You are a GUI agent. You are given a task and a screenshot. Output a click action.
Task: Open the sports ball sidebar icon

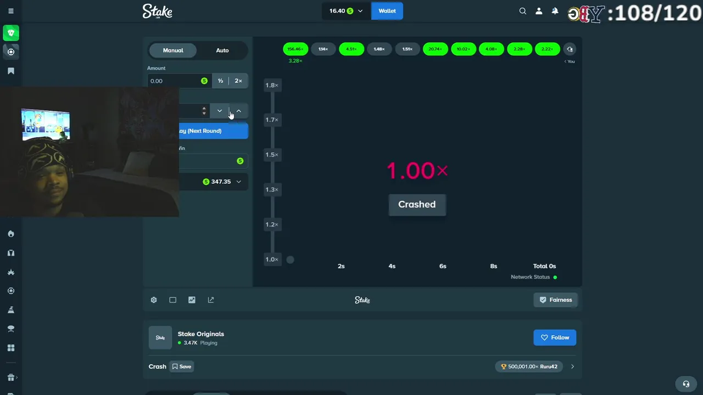(x=11, y=52)
